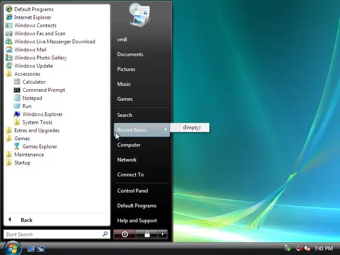
Task: Click Windows Live Messenger Download icon
Action: pos(9,41)
